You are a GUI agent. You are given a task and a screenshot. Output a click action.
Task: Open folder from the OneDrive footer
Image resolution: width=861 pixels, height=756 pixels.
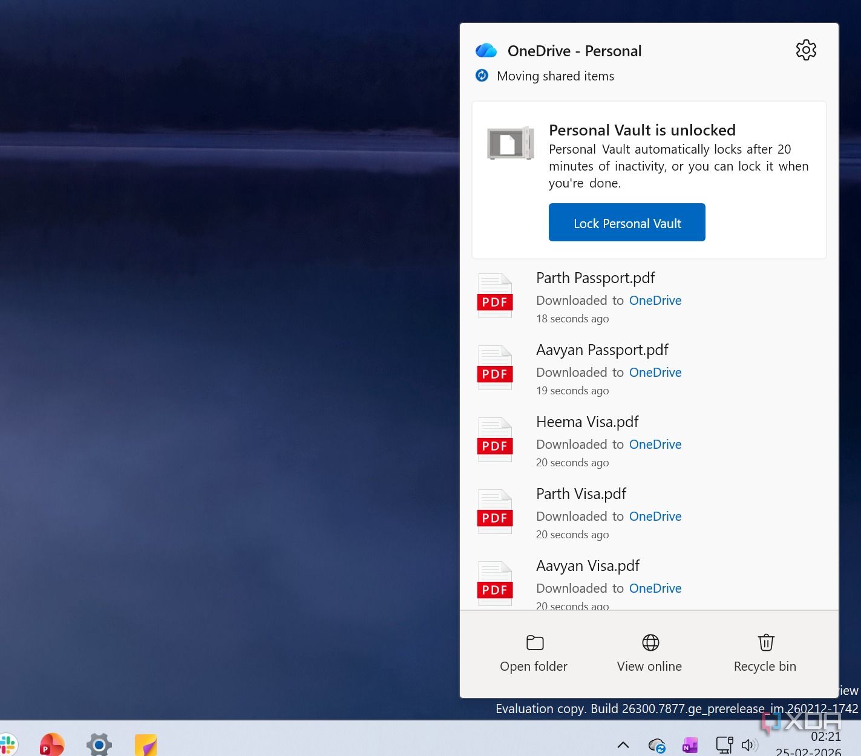(x=534, y=653)
